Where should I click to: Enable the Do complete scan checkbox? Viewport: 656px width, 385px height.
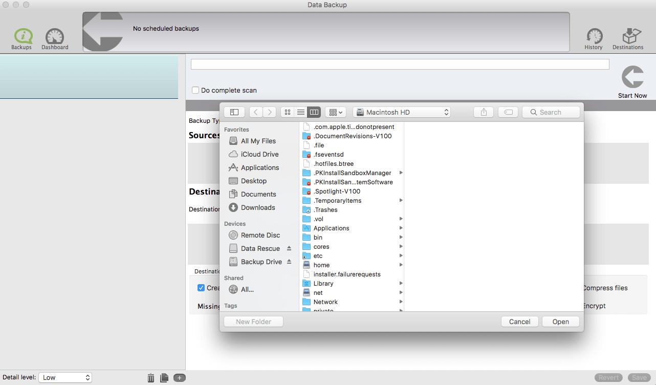(x=195, y=90)
